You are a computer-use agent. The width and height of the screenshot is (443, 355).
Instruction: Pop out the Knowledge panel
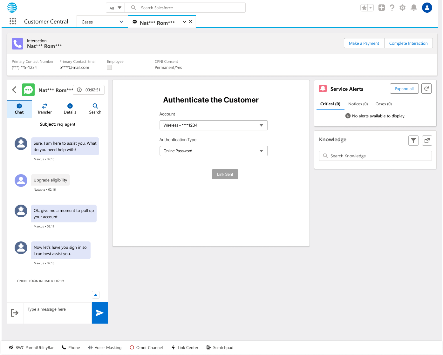(427, 140)
